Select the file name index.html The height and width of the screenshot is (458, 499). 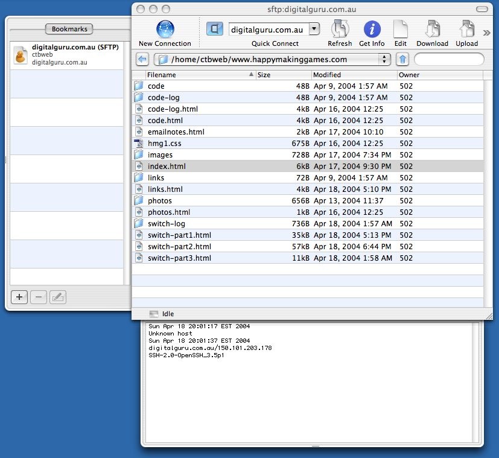click(x=167, y=166)
